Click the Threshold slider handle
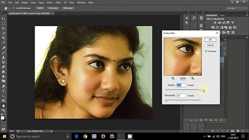Screen dimensions: 249x140 [x=166, y=101]
